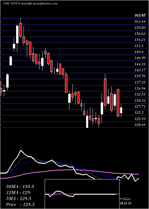
Task: Select the 120.48 price level label
Action: [141, 125]
